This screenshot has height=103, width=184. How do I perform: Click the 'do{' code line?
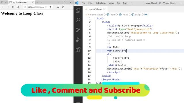pyautogui.click(x=109, y=54)
